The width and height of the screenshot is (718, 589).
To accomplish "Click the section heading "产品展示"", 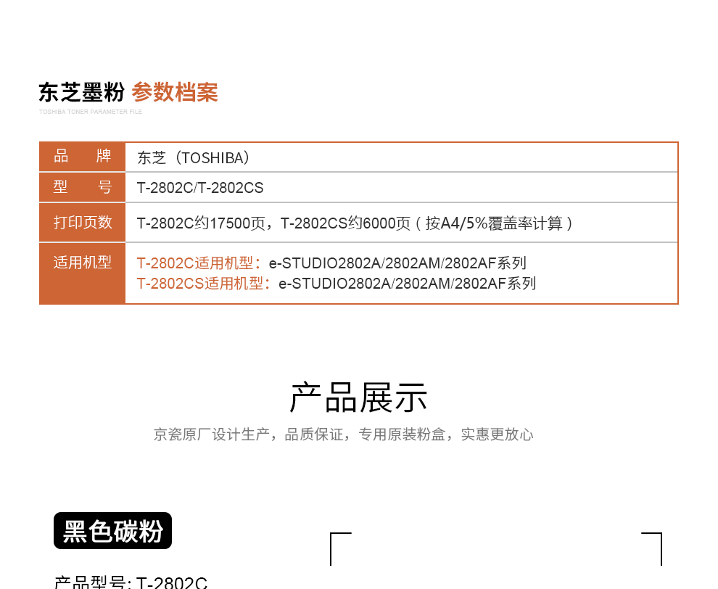I will [359, 398].
